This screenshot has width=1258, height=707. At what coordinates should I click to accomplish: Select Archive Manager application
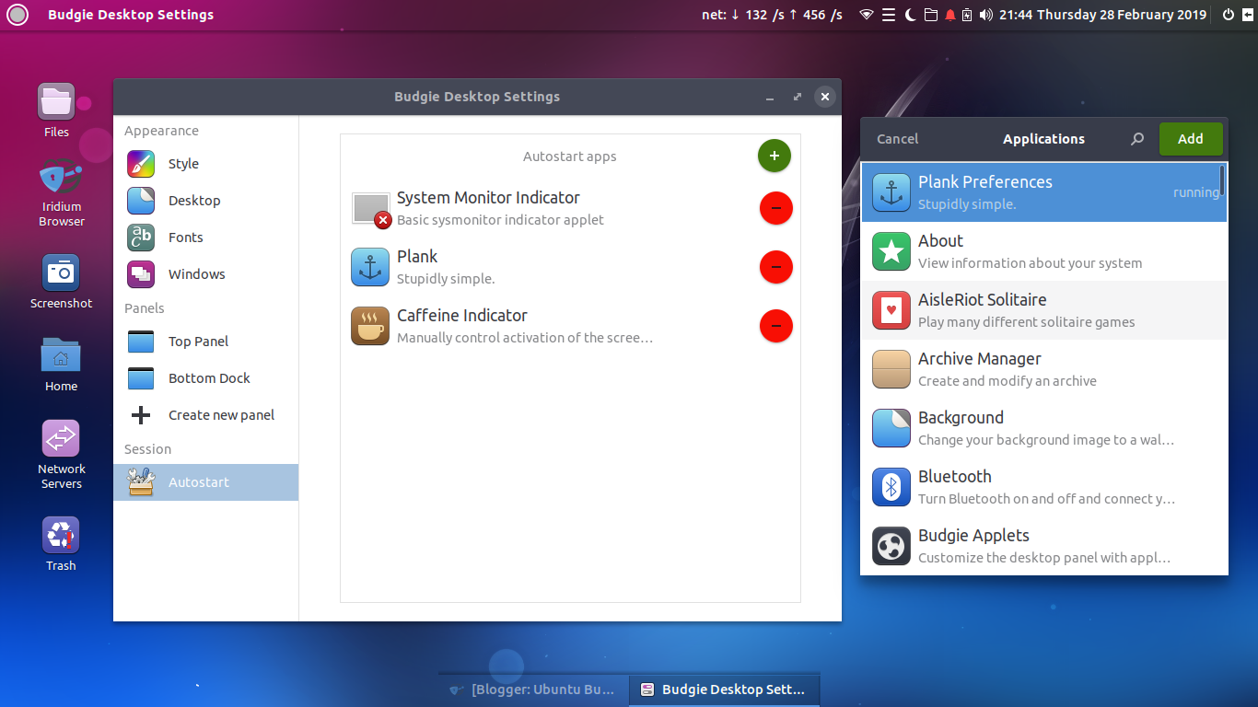[1044, 369]
